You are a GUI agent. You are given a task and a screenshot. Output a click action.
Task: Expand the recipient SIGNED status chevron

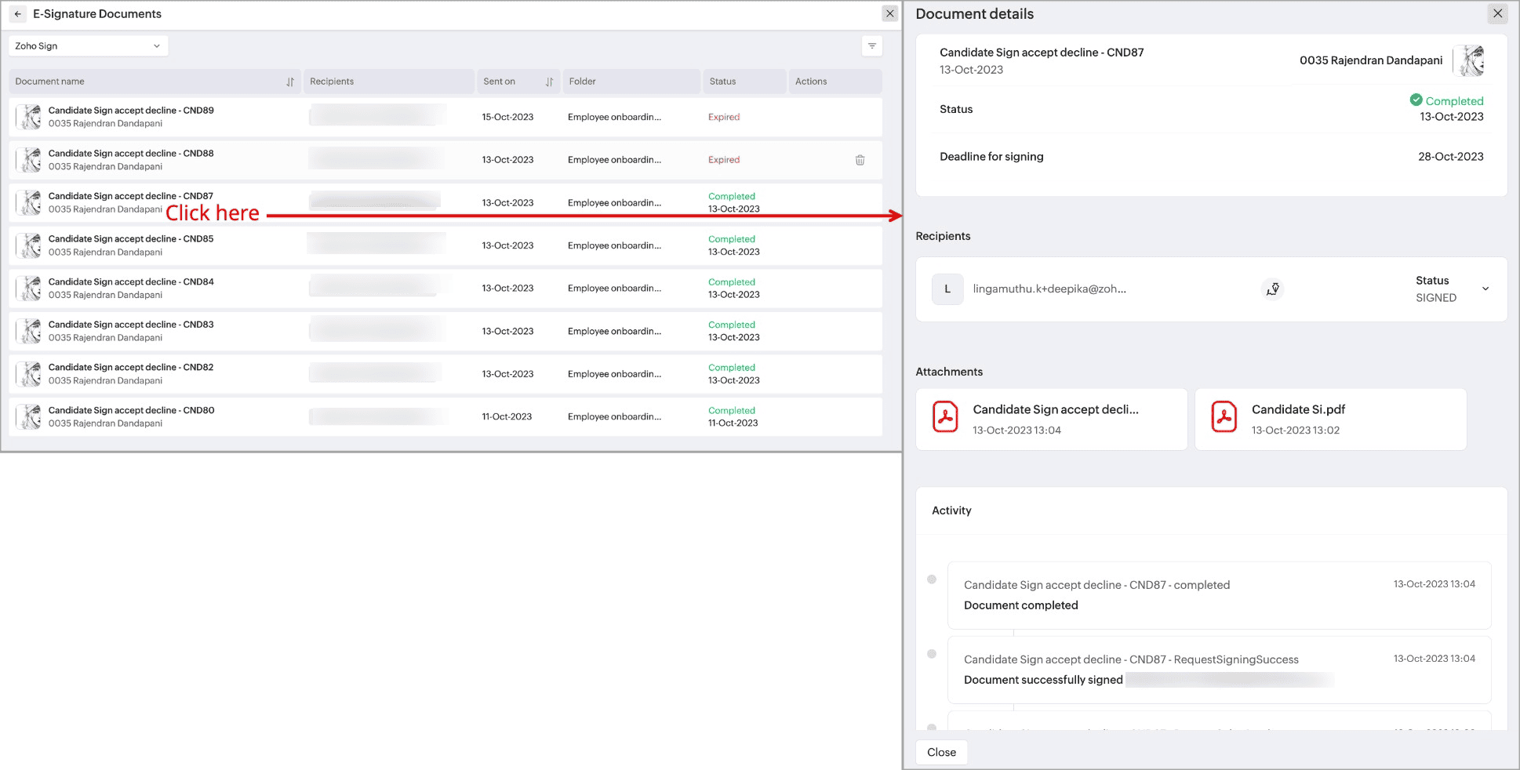1485,289
